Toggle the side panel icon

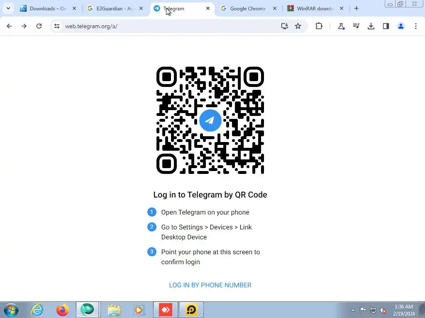click(x=386, y=26)
